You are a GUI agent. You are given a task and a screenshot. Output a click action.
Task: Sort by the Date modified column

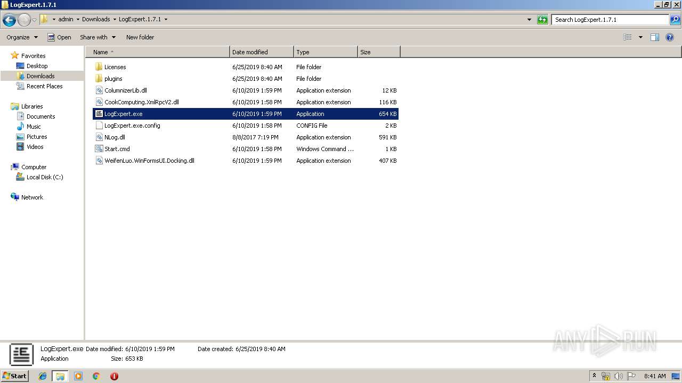262,52
